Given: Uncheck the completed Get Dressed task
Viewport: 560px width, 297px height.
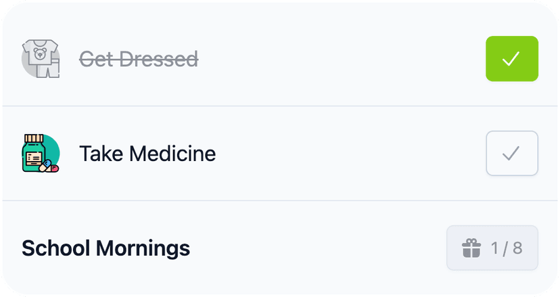Looking at the screenshot, I should (511, 59).
